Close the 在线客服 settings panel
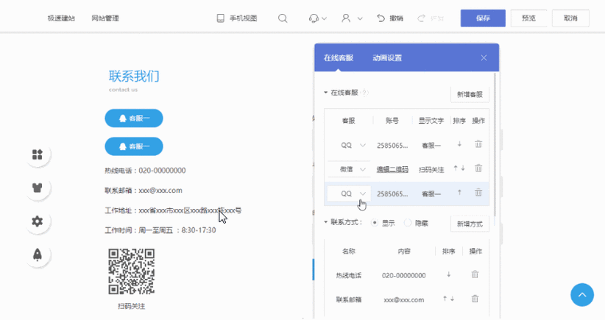The width and height of the screenshot is (605, 320). [484, 58]
